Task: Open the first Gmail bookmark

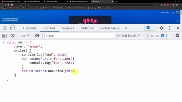Action: point(10,8)
